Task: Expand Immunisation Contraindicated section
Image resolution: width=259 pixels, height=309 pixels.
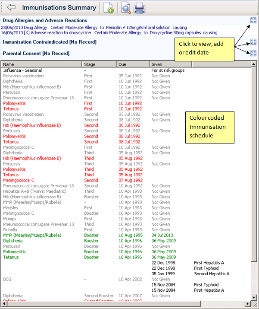Action: [x=253, y=42]
